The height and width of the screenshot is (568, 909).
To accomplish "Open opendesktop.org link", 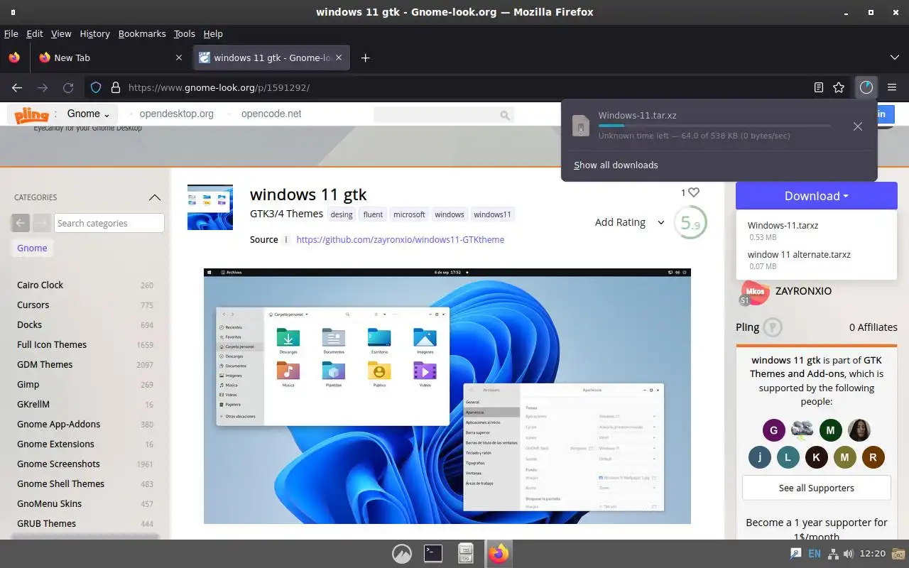I will [x=176, y=114].
